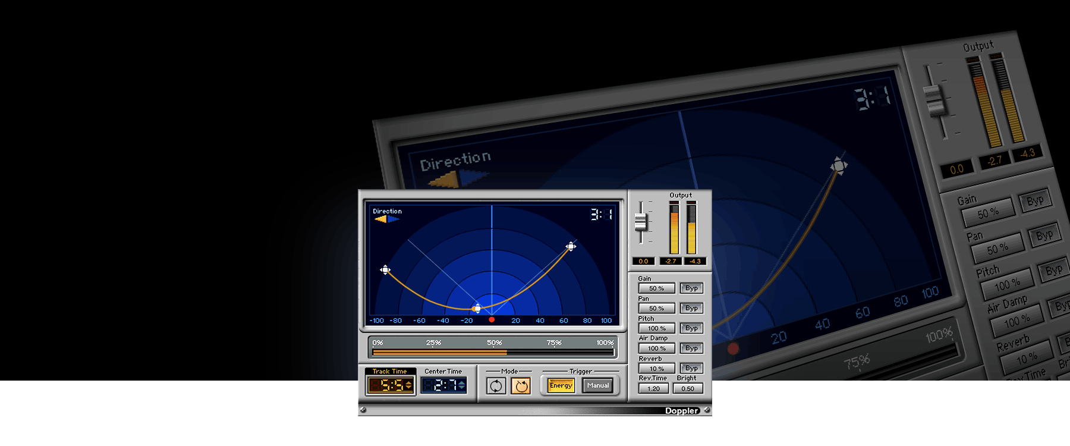Click the Gain 50 % field in enlarged background view

pyautogui.click(x=988, y=213)
